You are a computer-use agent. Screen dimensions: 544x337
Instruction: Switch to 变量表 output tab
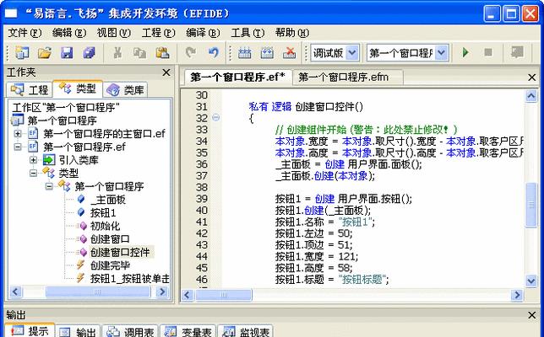point(188,332)
